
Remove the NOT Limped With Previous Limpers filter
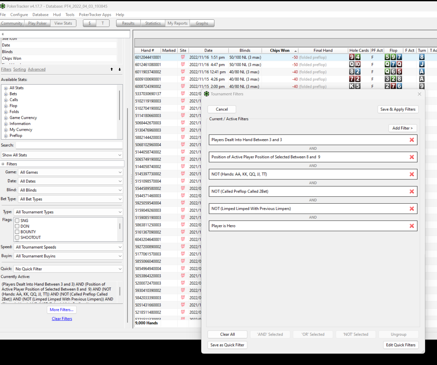(412, 209)
